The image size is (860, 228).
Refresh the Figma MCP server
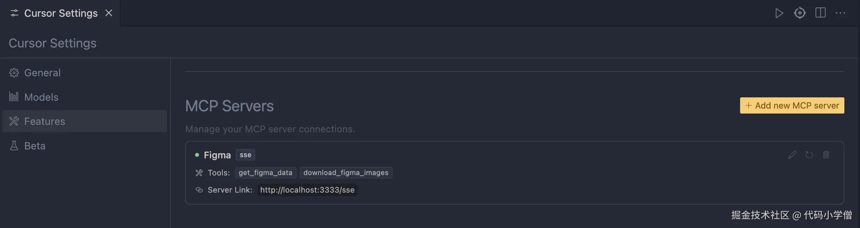point(809,155)
